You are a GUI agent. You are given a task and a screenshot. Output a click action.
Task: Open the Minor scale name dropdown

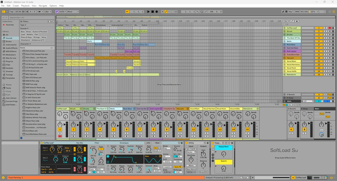point(72,12)
